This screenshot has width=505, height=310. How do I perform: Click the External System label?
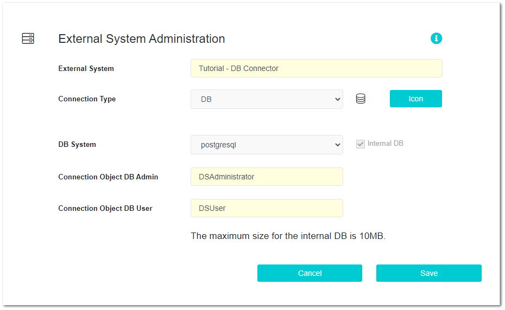coord(86,68)
